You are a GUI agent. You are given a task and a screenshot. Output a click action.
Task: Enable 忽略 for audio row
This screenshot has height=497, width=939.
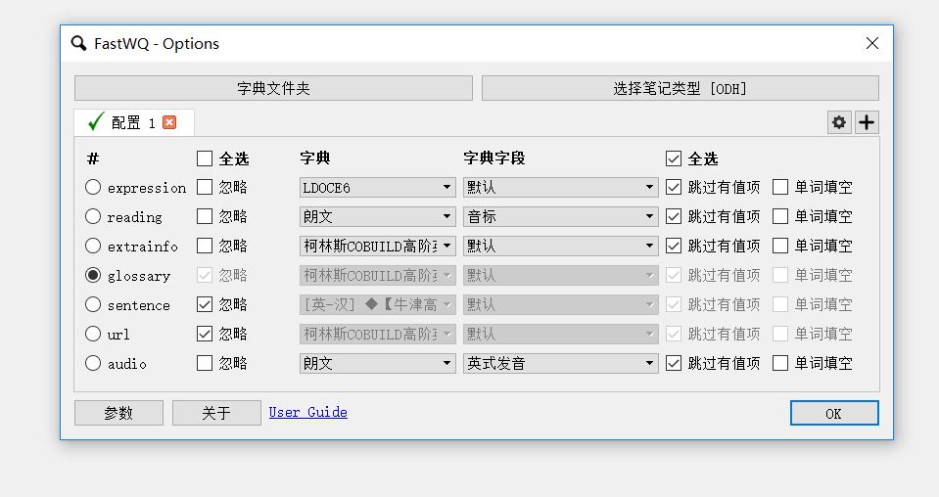pyautogui.click(x=205, y=363)
